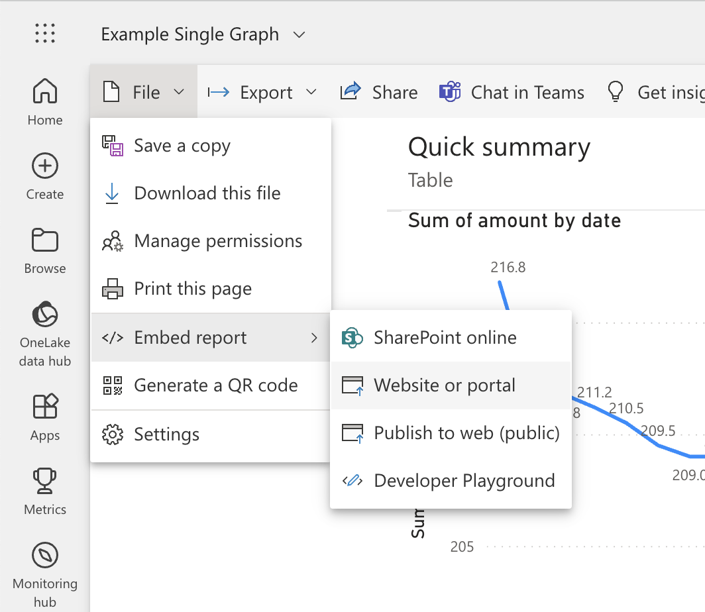Open the app launcher waffle icon
The image size is (705, 612).
[44, 33]
